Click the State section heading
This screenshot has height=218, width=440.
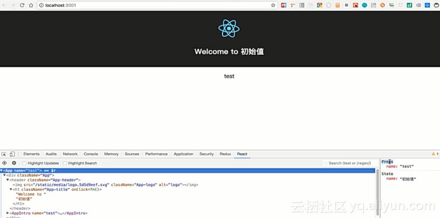(387, 174)
